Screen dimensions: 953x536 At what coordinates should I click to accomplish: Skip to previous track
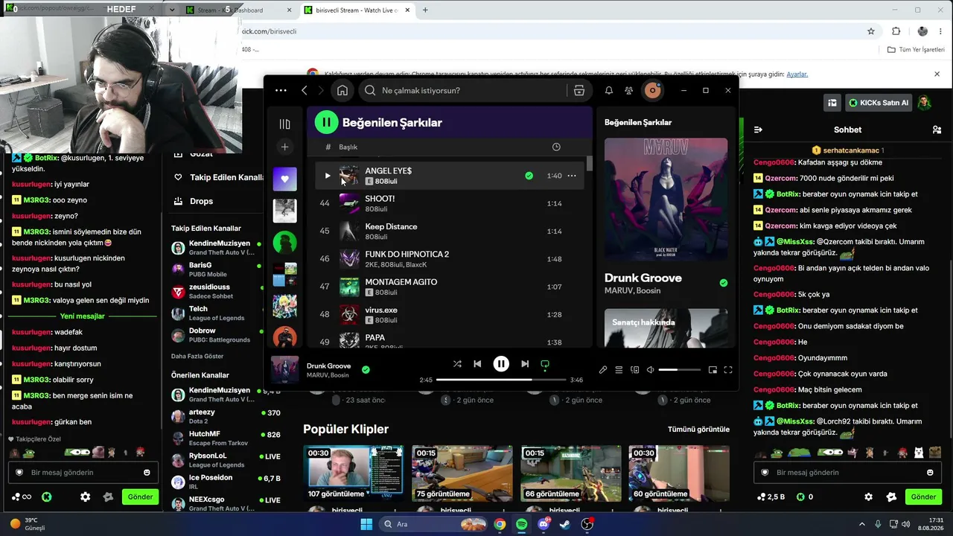pyautogui.click(x=477, y=364)
